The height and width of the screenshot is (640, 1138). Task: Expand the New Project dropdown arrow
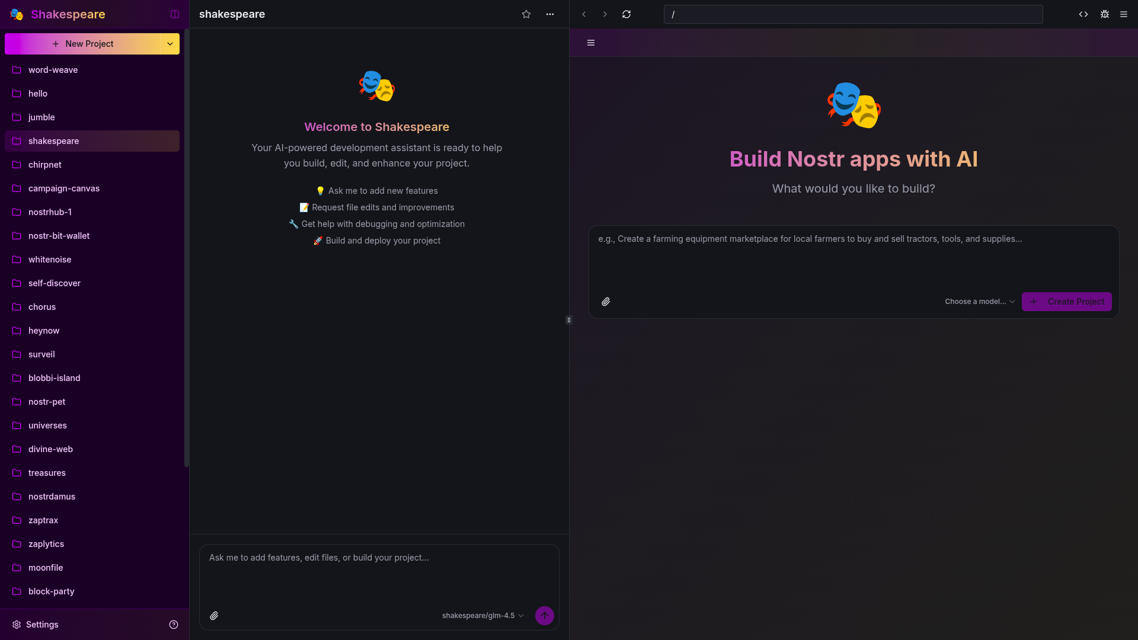[170, 44]
